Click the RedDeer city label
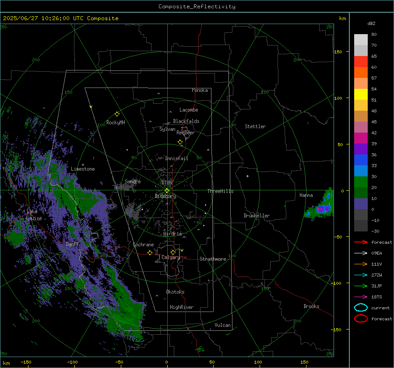The height and width of the screenshot is (368, 394). coord(186,133)
